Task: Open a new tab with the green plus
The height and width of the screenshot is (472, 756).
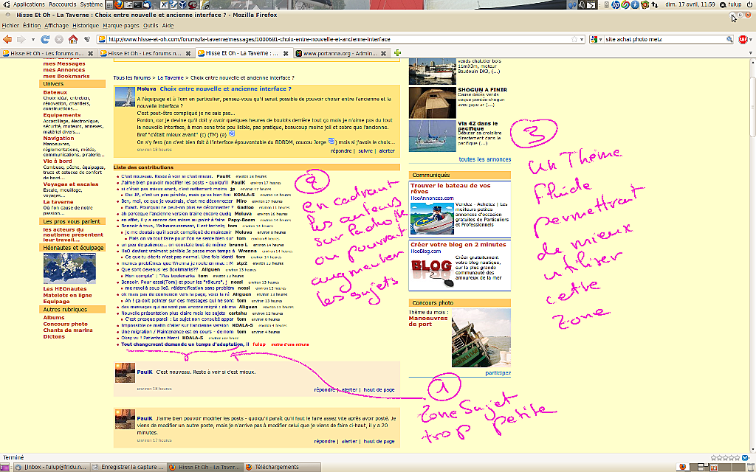Action: [x=397, y=53]
